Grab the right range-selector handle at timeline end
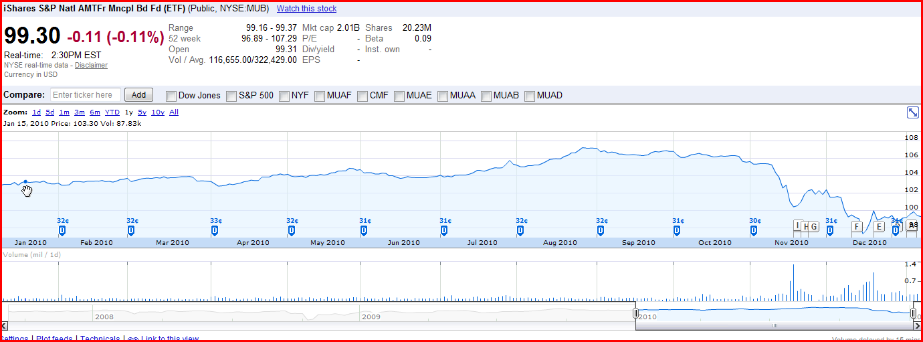This screenshot has width=923, height=342. pyautogui.click(x=914, y=313)
